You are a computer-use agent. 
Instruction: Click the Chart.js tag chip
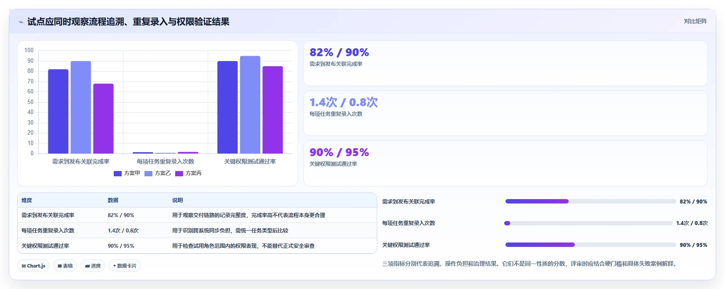click(33, 266)
